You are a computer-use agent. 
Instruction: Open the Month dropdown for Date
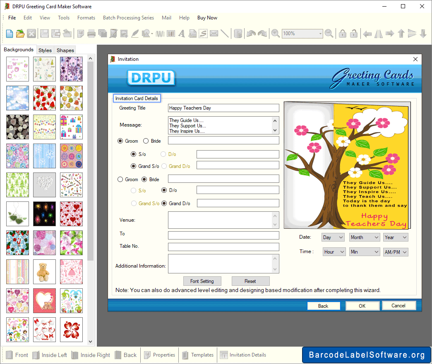click(365, 237)
